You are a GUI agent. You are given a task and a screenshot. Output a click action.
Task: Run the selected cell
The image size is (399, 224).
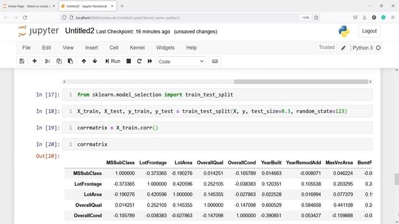[113, 61]
